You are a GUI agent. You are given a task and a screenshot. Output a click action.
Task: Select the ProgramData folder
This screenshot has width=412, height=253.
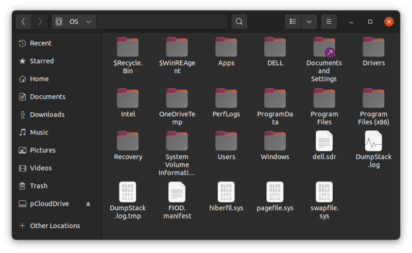(275, 107)
